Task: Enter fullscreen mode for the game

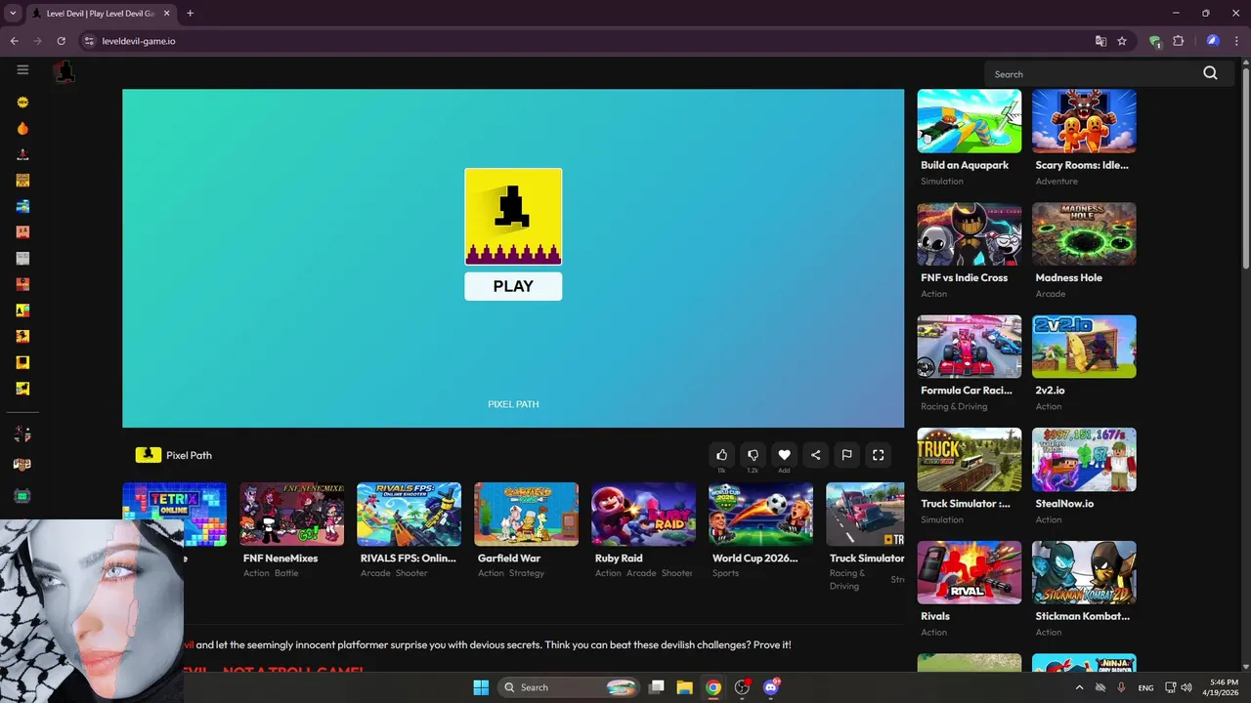Action: (x=878, y=455)
